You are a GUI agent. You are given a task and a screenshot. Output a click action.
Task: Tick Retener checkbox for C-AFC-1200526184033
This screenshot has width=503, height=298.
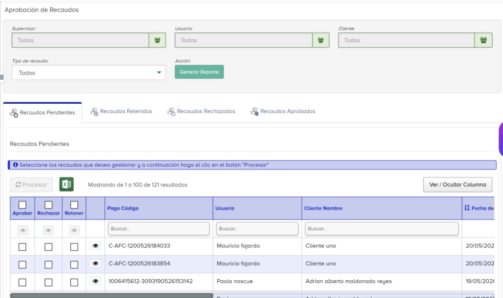(74, 247)
